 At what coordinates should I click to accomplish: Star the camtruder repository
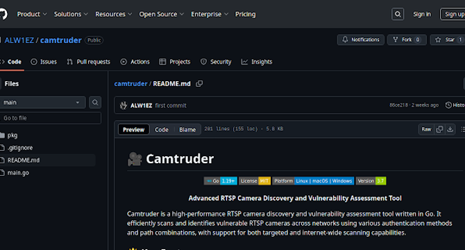tap(448, 40)
